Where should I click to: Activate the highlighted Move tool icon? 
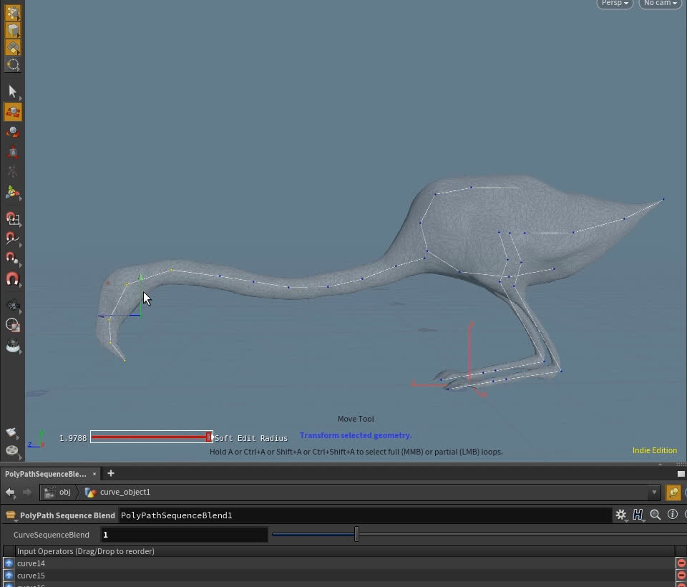click(12, 112)
